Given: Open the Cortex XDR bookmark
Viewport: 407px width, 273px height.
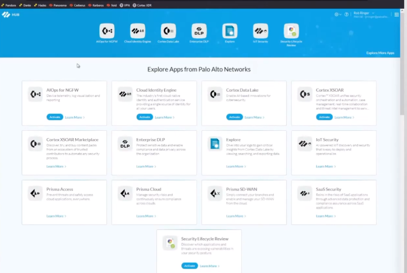Looking at the screenshot, I should 142,5.
